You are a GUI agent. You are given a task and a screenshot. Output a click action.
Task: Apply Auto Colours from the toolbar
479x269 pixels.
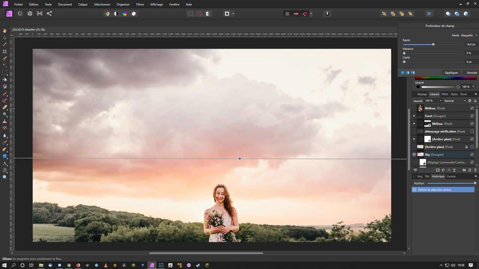[x=125, y=13]
